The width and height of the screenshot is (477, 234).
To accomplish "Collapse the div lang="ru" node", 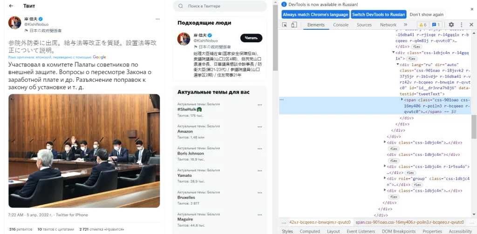I will click(x=398, y=64).
